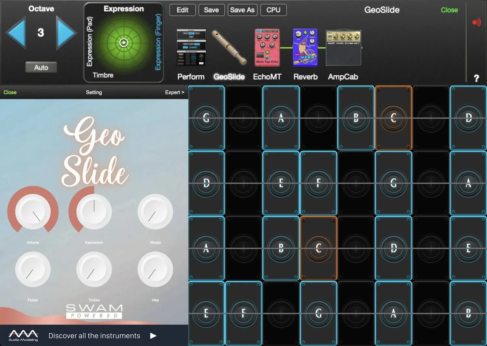Increase octave with the right arrow
The height and width of the screenshot is (346, 487).
(66, 33)
